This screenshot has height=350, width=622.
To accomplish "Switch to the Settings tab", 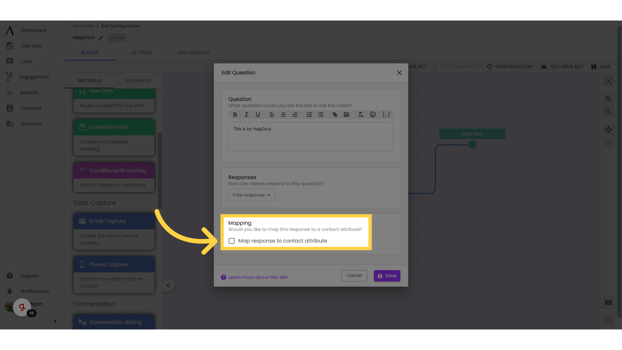I will click(141, 52).
